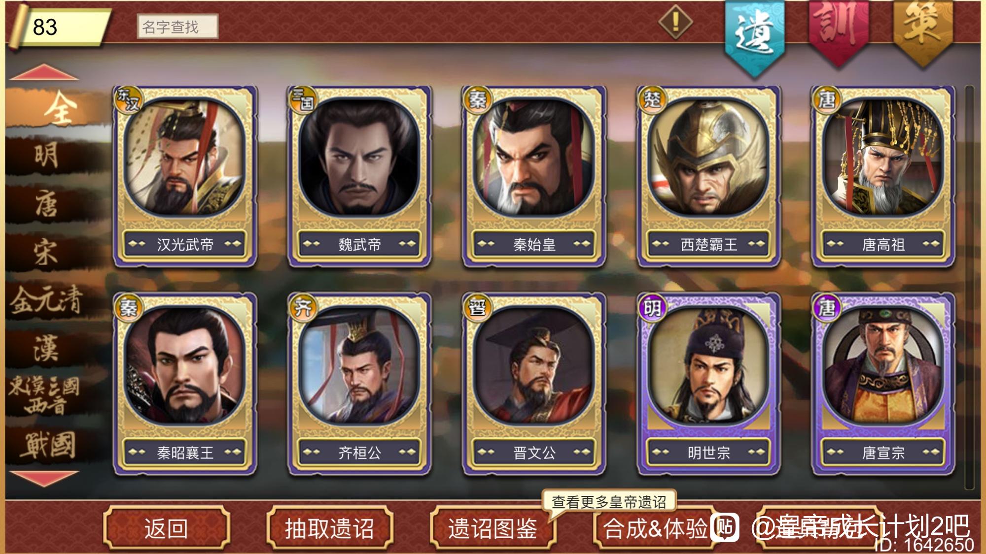Open the 汉光武帝 emperor card
The height and width of the screenshot is (554, 986).
[x=185, y=176]
